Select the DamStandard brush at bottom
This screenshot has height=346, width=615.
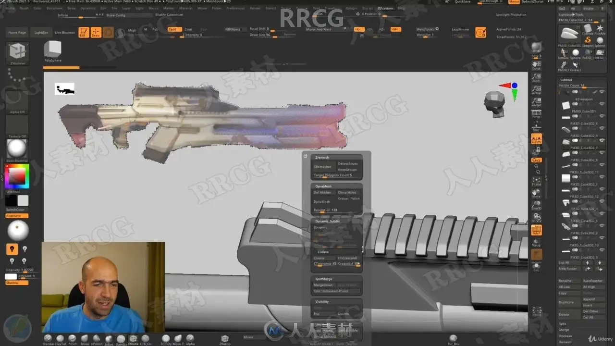[x=121, y=339]
